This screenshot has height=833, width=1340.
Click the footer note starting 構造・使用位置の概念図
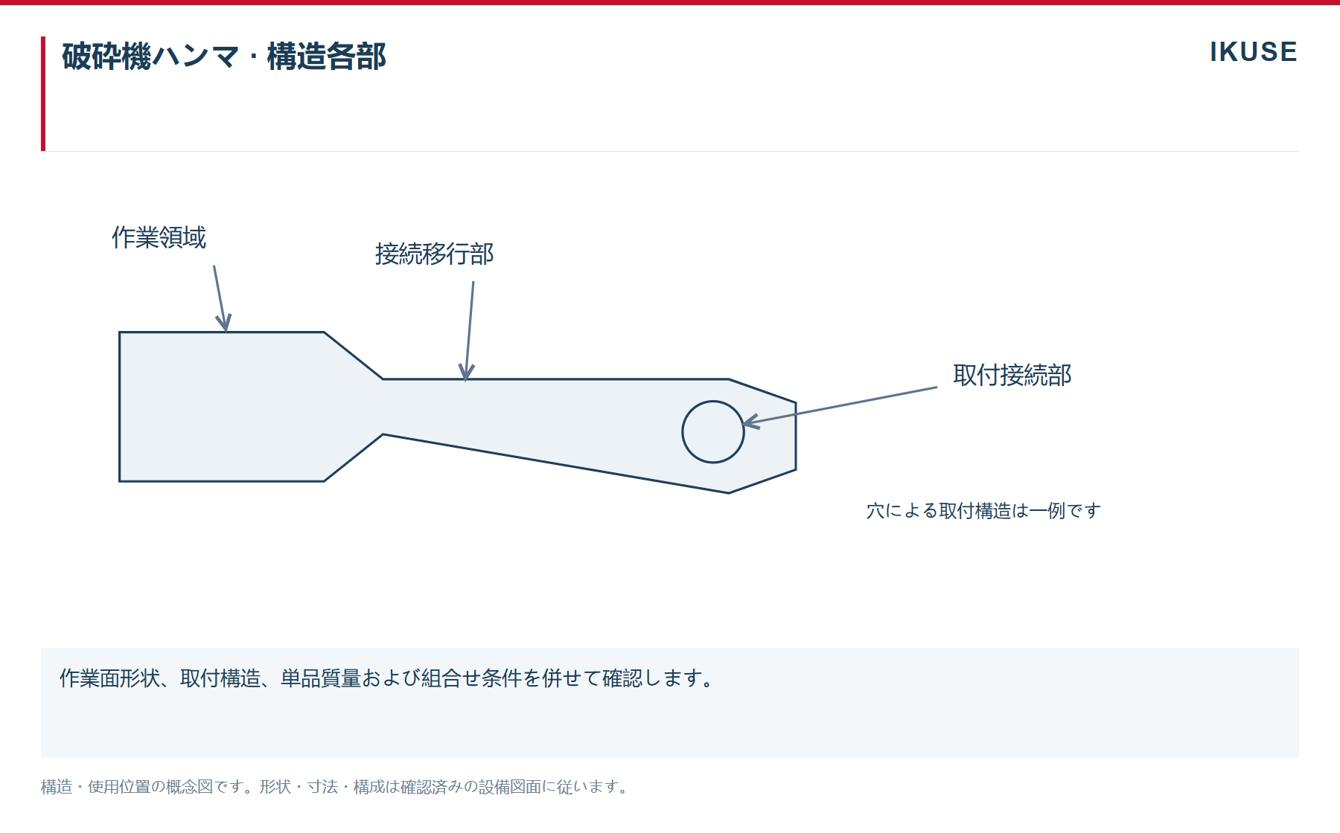pyautogui.click(x=336, y=787)
